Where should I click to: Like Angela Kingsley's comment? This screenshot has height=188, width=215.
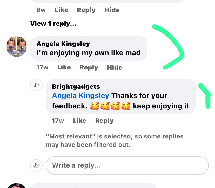pyautogui.click(x=64, y=67)
